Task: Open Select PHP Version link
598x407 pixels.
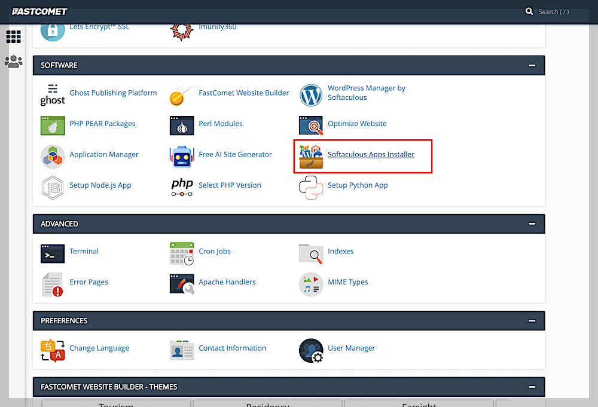Action: pos(230,185)
